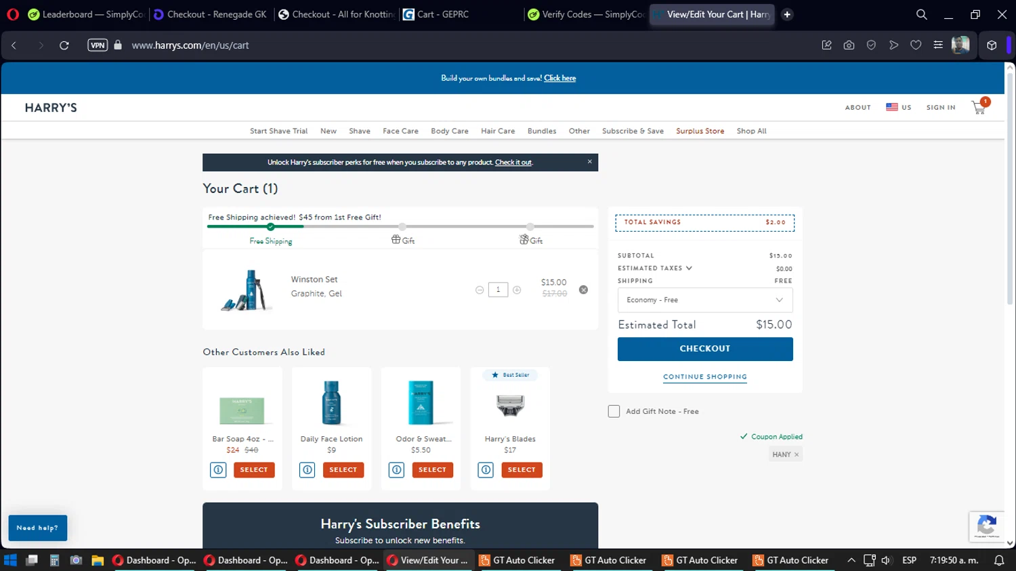Open the Check it out perks link
Screen dimensions: 1016x571
(513, 163)
